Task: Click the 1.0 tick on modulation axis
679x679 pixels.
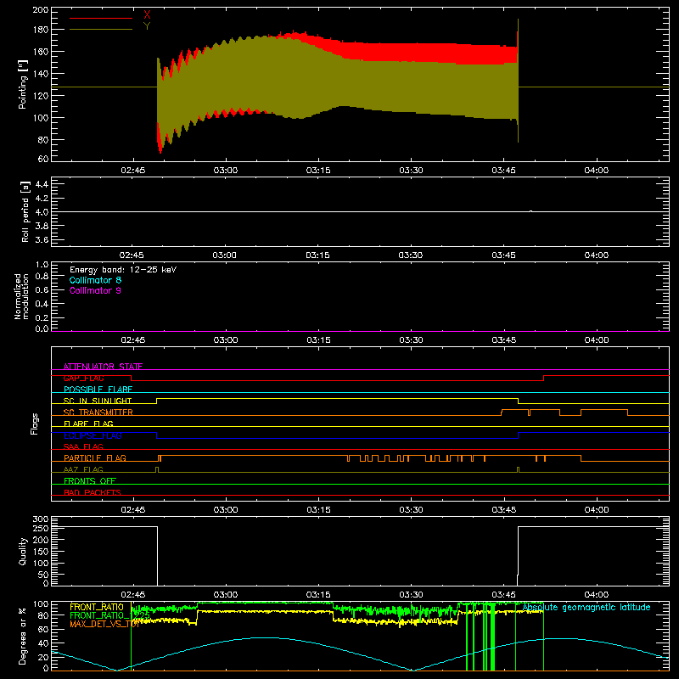Action: pyautogui.click(x=42, y=265)
